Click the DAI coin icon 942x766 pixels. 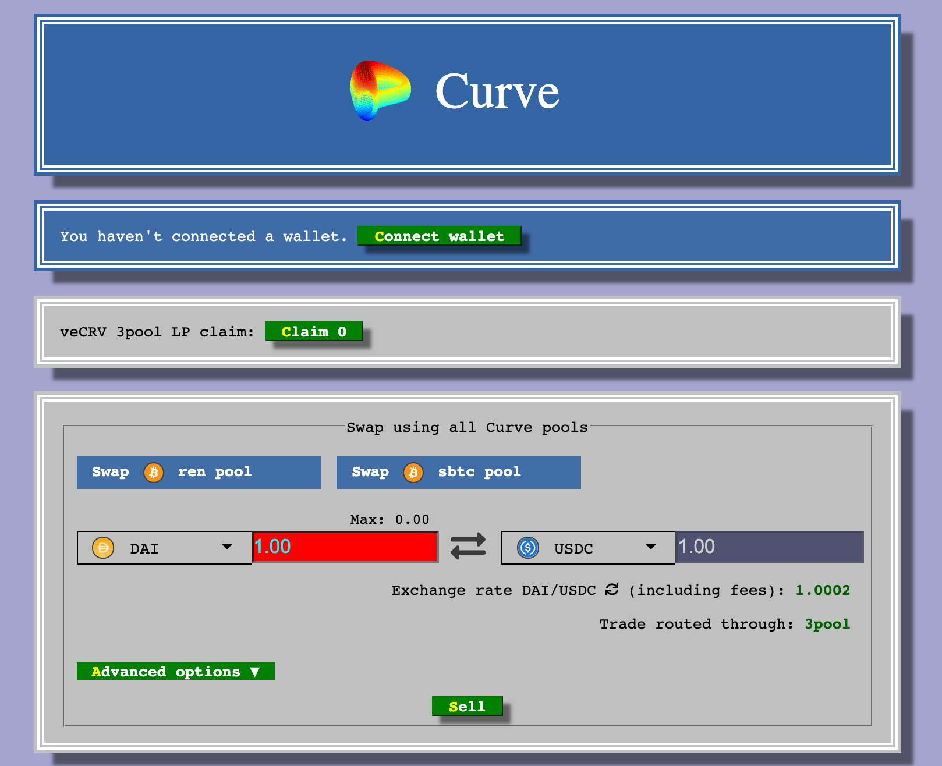(103, 548)
